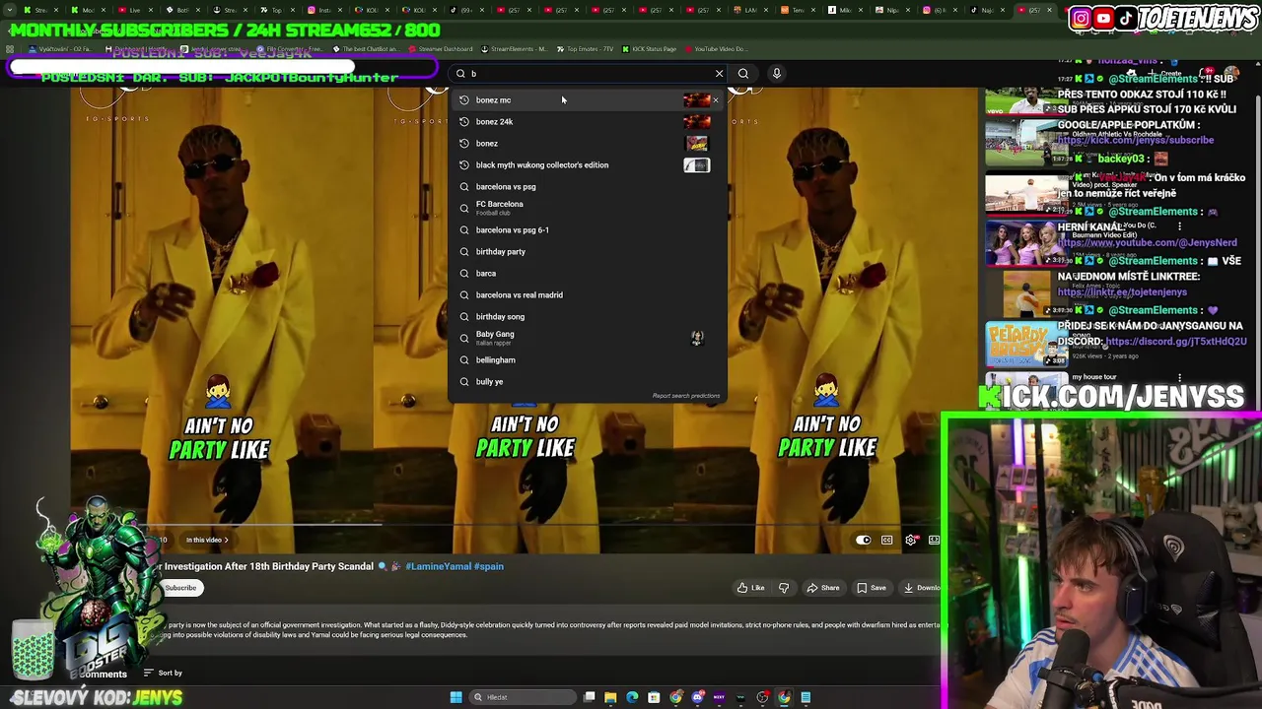This screenshot has width=1262, height=709.
Task: Click magnifier icon beside 'barca' suggestion
Action: (464, 273)
